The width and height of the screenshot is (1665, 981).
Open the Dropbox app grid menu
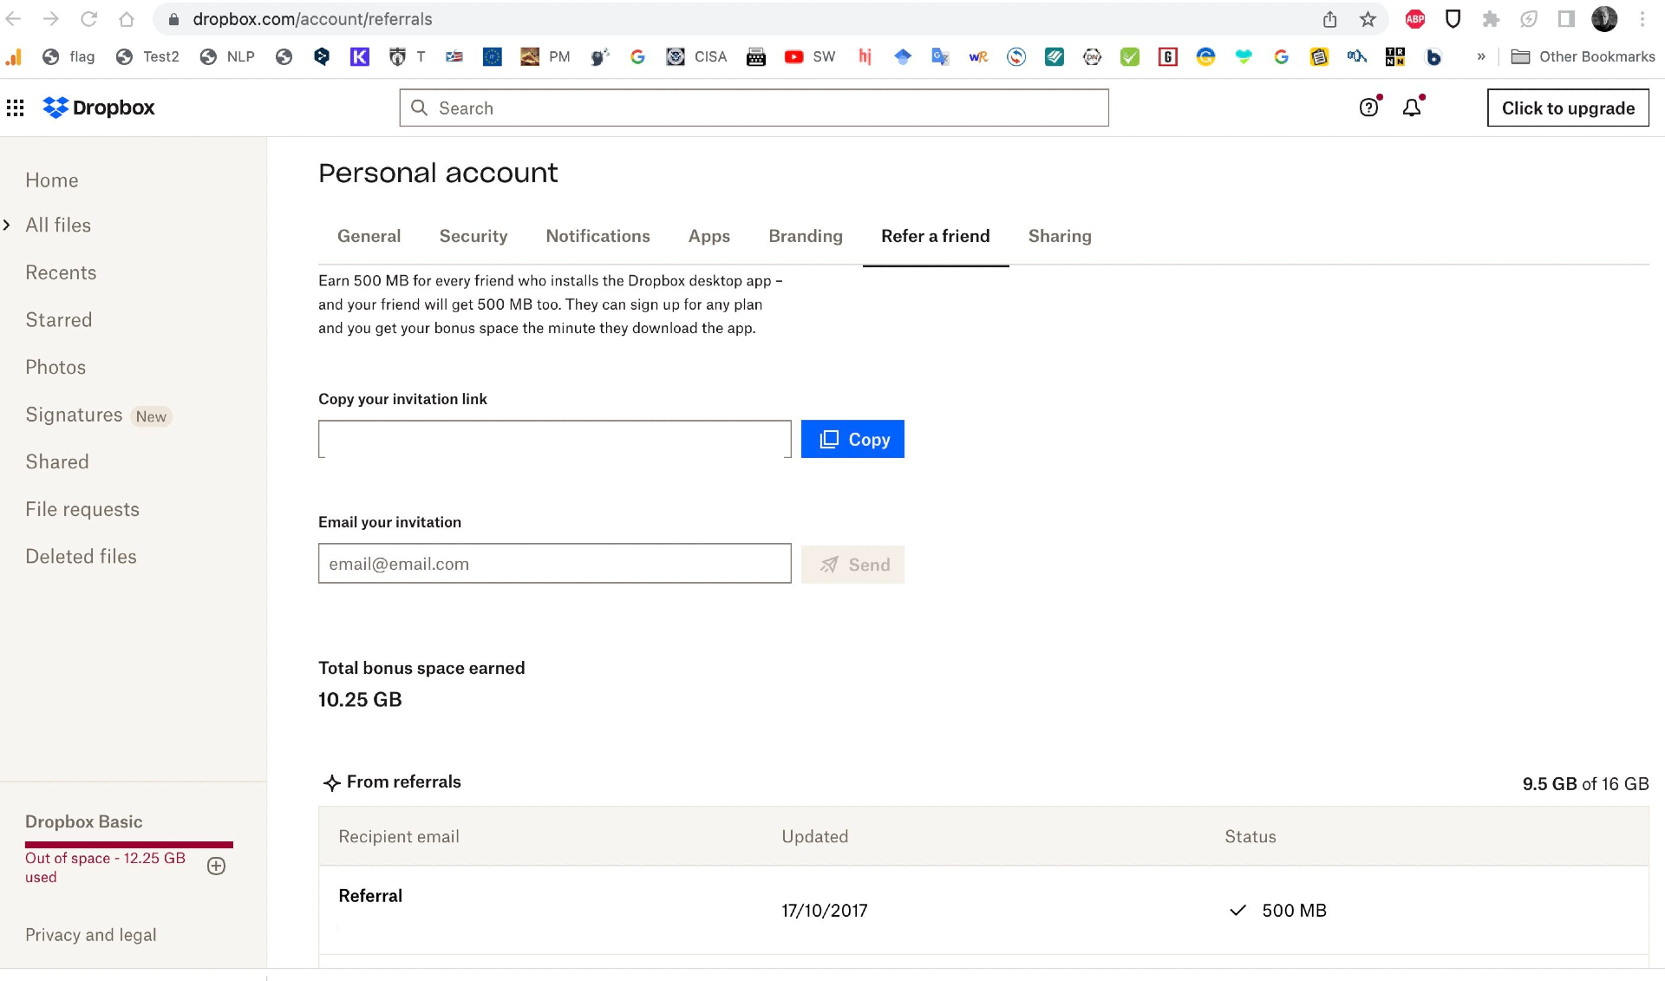[x=16, y=108]
